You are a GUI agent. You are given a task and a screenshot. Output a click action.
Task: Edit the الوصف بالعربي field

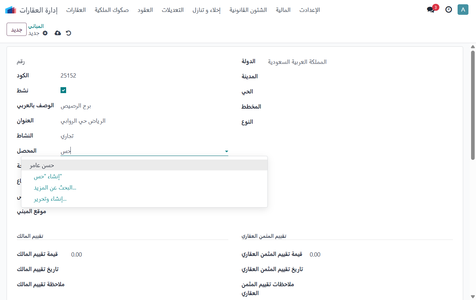(144, 106)
